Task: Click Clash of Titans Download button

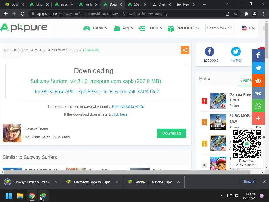Action: coord(171,133)
